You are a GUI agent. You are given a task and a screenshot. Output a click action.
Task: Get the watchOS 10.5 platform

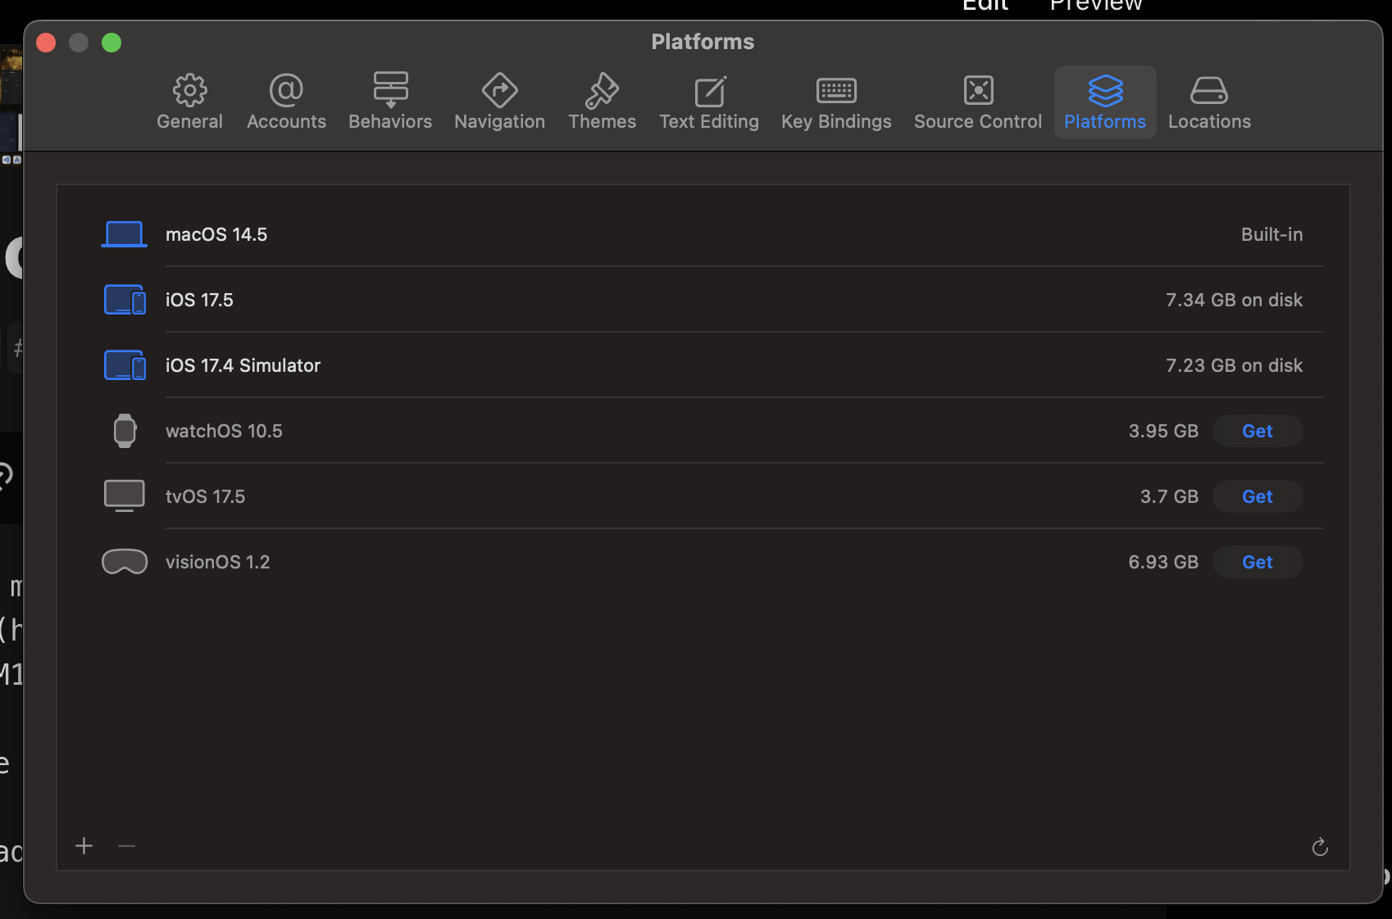pos(1257,431)
